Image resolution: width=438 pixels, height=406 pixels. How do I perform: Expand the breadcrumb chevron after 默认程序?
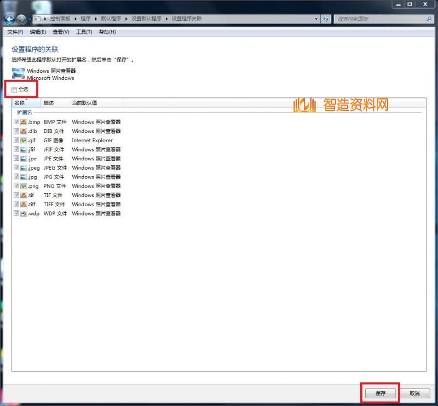click(x=126, y=19)
